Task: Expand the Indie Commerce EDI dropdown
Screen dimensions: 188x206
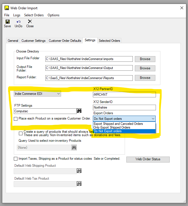Action: [37, 94]
